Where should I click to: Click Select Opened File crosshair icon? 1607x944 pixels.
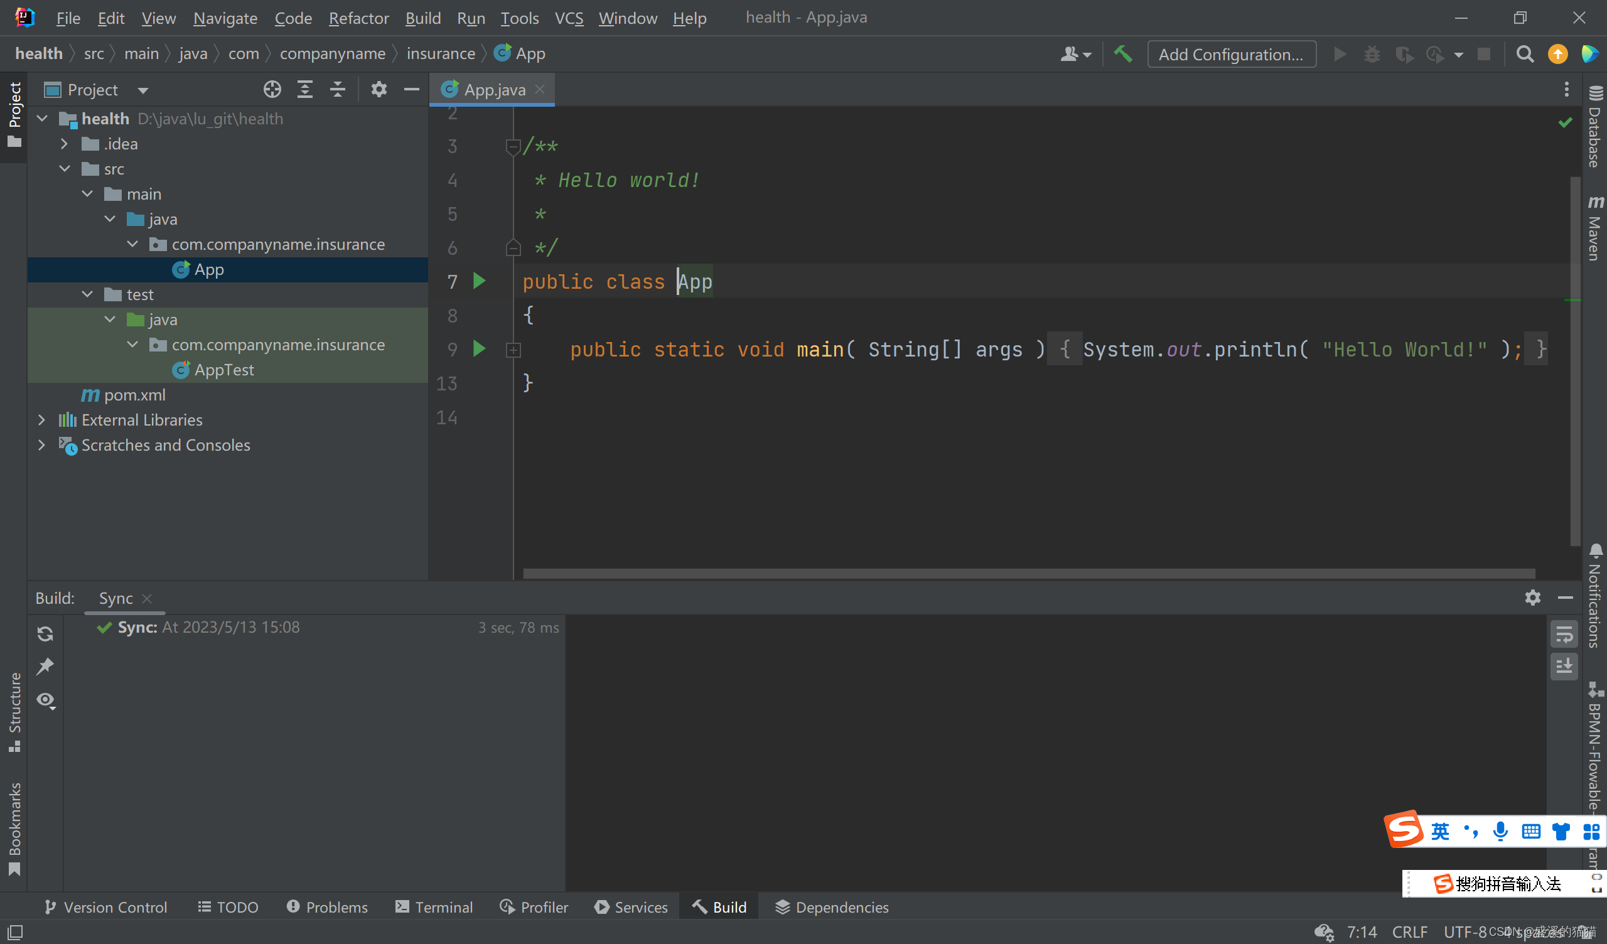[x=272, y=89]
